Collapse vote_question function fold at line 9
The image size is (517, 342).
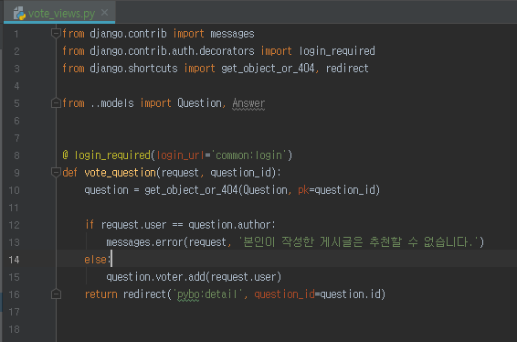pos(56,172)
